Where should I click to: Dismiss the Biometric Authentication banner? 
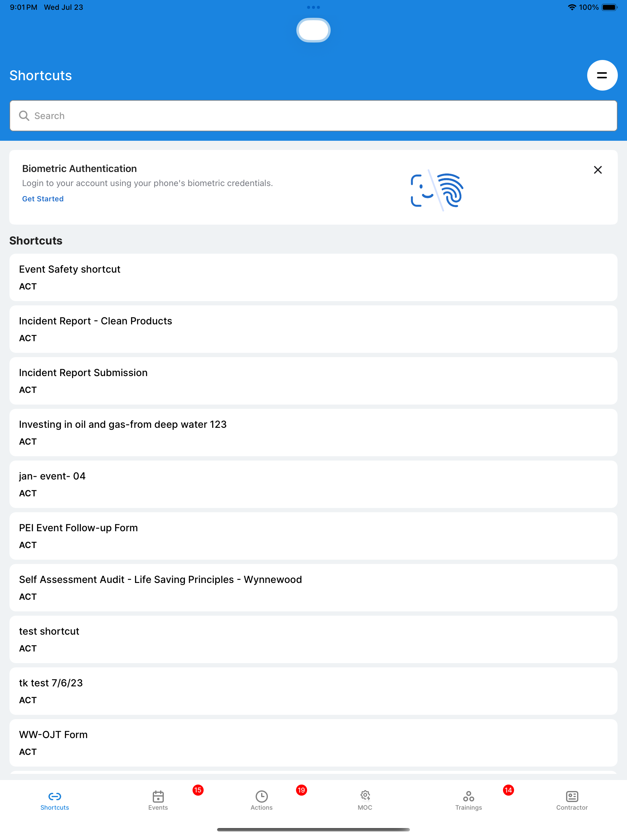(x=598, y=170)
